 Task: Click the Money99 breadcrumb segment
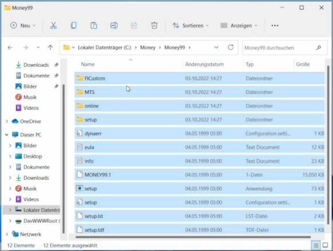tap(175, 48)
